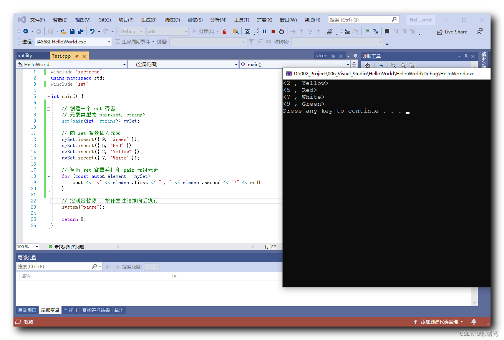Viewport: 504px width, 340px height.
Task: Toggle a bookmark with the bookmark icon
Action: click(x=387, y=32)
